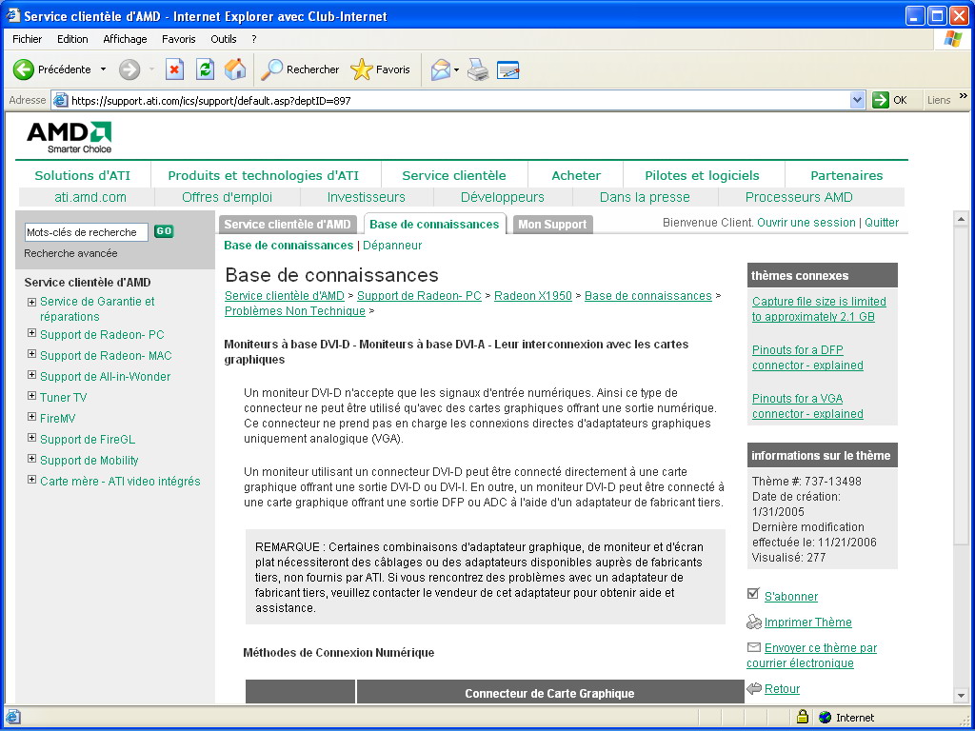Open Processeurs AMD nav link
The height and width of the screenshot is (731, 975).
[x=799, y=197]
